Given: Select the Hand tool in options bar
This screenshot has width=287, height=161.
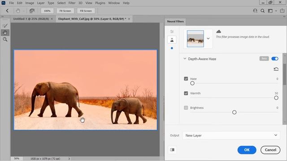Looking at the screenshot, I should (18, 11).
